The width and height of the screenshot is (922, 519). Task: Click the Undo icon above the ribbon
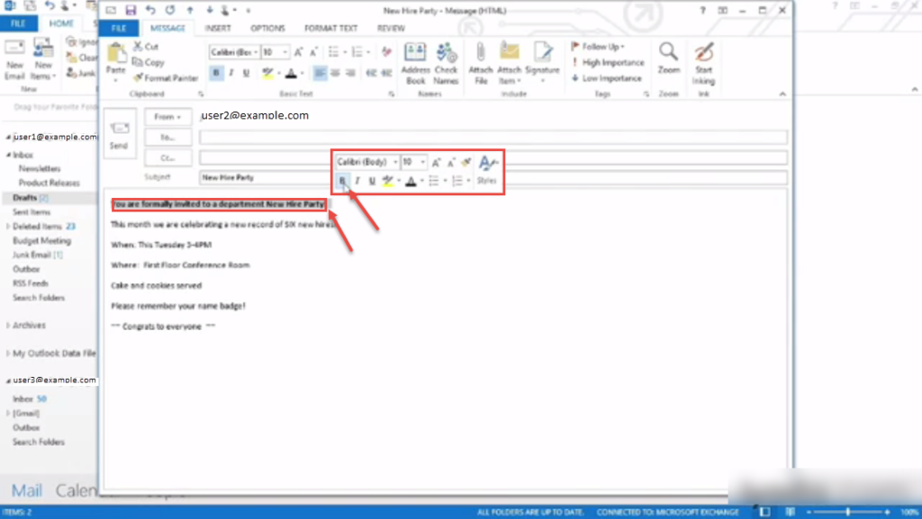click(149, 10)
